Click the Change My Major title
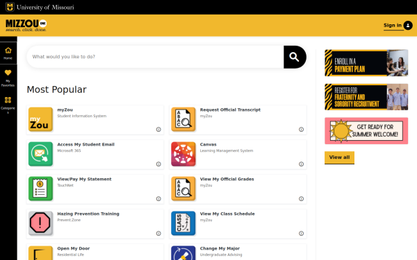The image size is (417, 260). (220, 249)
